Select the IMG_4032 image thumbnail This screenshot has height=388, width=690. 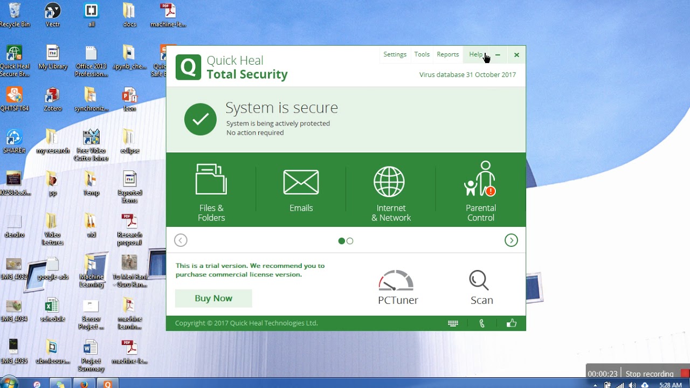(x=15, y=267)
